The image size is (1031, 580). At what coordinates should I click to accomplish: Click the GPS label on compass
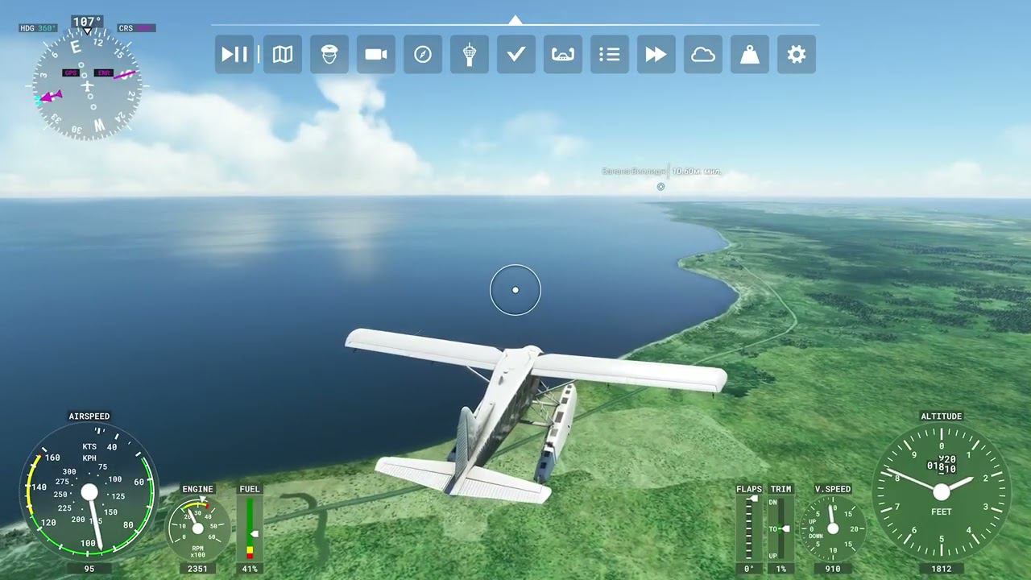pyautogui.click(x=70, y=72)
